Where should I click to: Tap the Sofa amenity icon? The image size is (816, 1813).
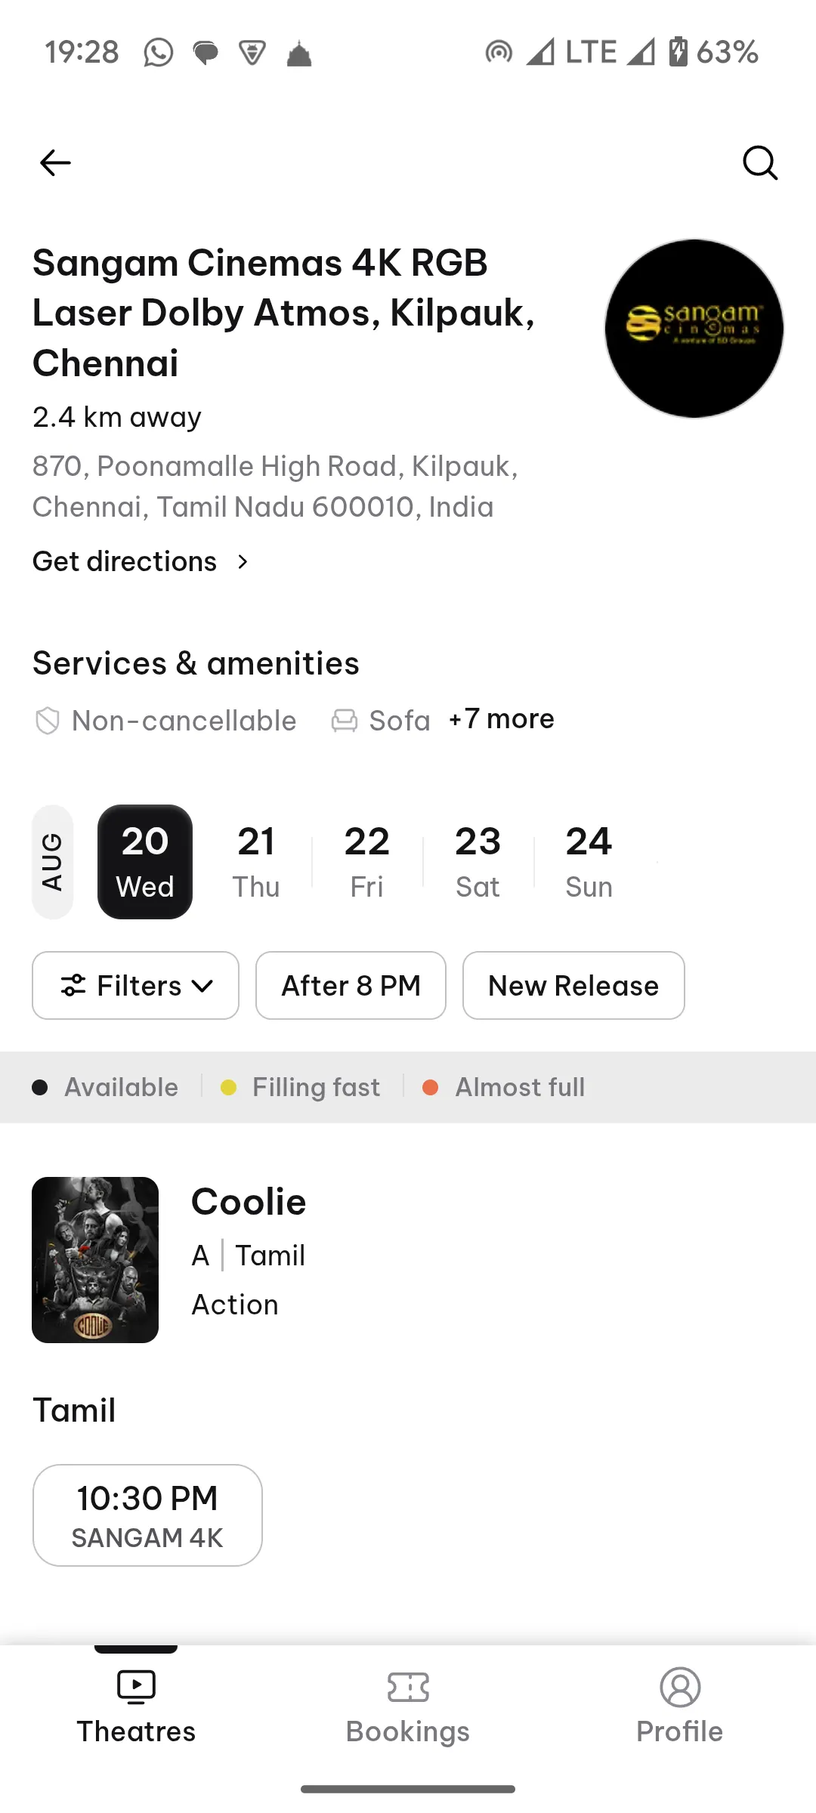[345, 721]
